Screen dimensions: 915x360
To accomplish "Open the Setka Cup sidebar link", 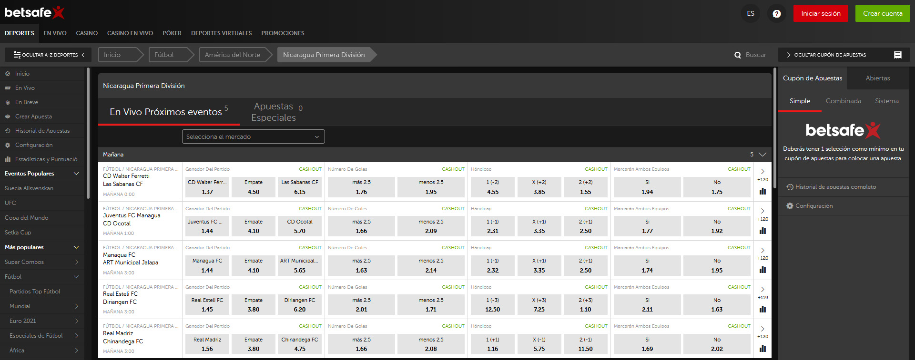I will (18, 233).
